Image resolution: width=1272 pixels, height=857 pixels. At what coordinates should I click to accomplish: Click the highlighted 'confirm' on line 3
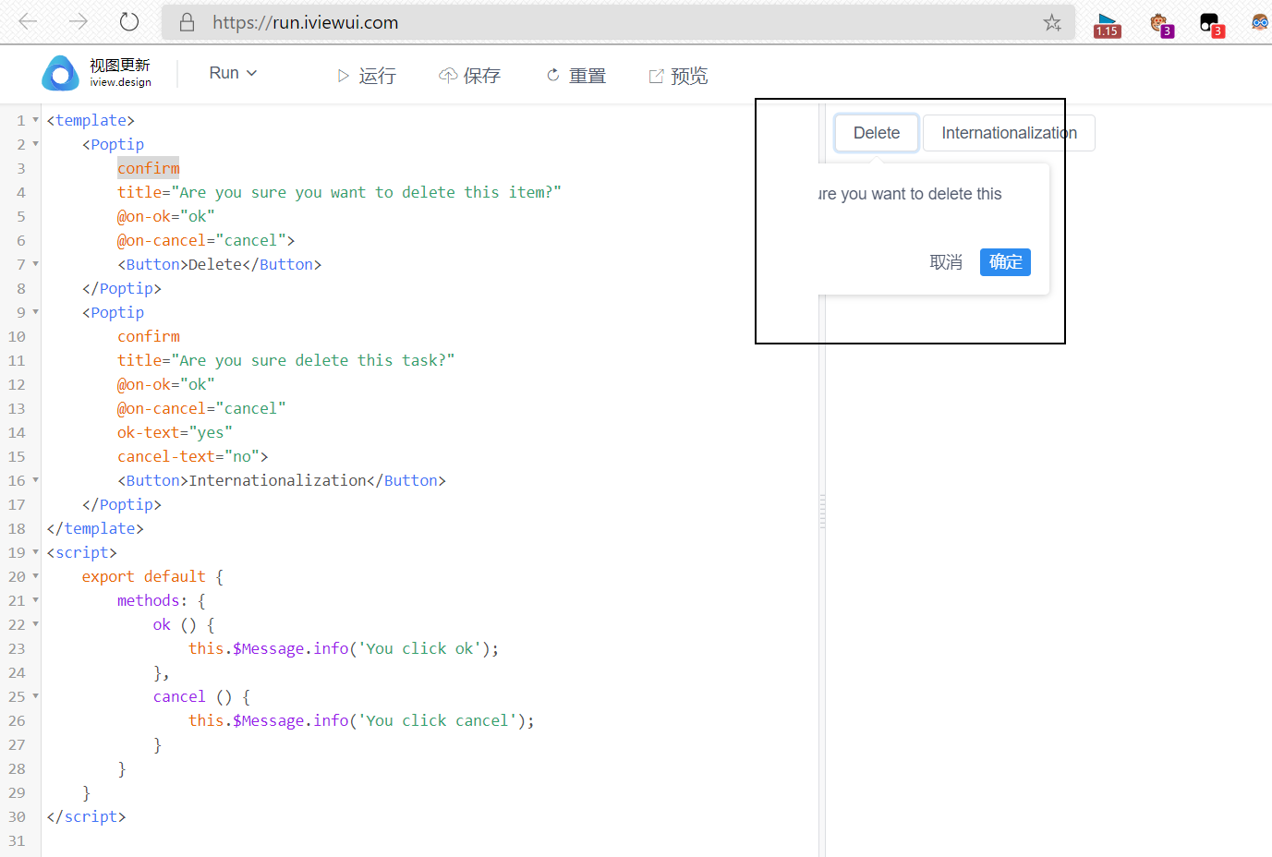pos(149,168)
